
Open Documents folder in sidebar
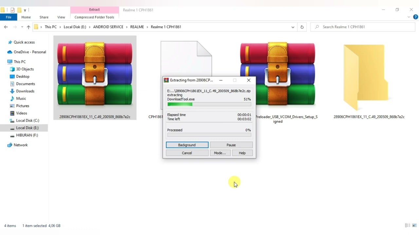[x=26, y=84]
